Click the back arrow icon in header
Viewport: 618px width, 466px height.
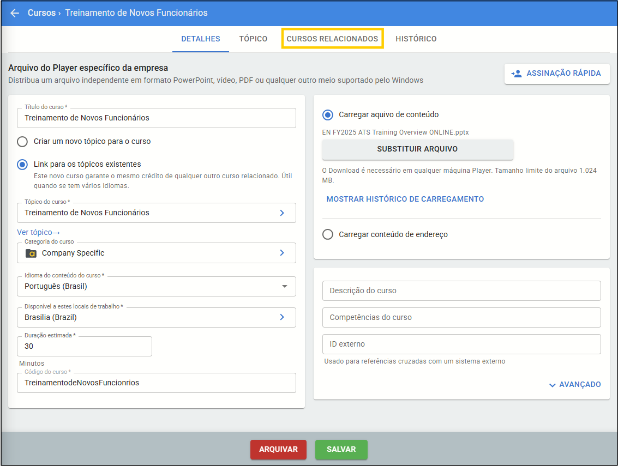pos(15,13)
